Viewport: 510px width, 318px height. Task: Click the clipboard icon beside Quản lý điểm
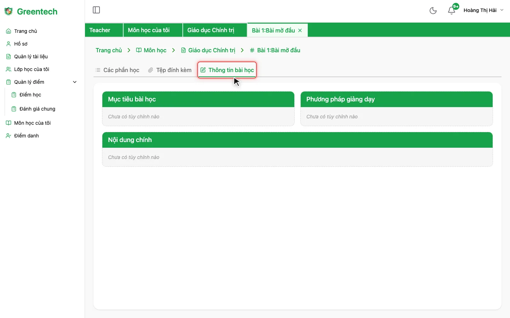pyautogui.click(x=8, y=82)
